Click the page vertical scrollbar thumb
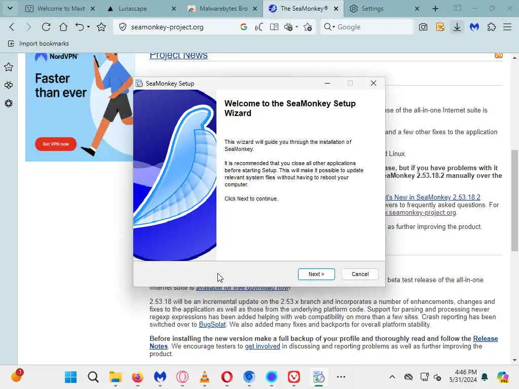The height and width of the screenshot is (389, 519). pos(514,200)
